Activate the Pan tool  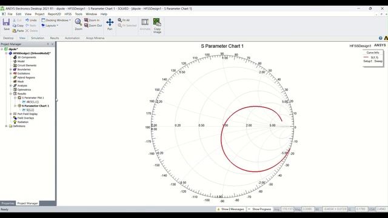pyautogui.click(x=110, y=22)
